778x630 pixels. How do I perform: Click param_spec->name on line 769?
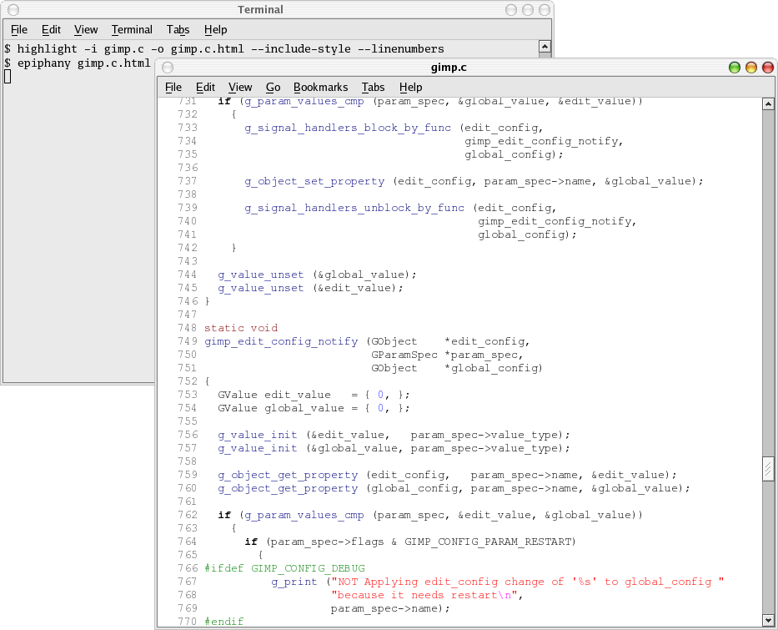[x=384, y=608]
